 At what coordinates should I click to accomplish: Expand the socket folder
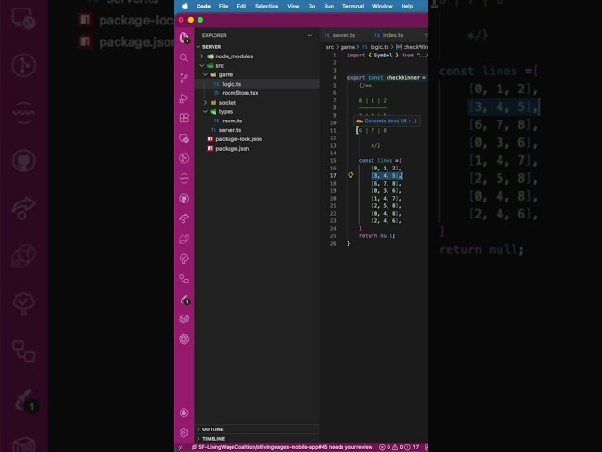[206, 103]
